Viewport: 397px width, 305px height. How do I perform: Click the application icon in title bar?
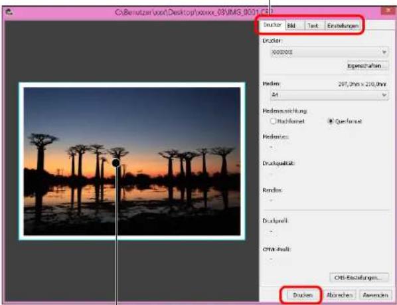pyautogui.click(x=9, y=12)
